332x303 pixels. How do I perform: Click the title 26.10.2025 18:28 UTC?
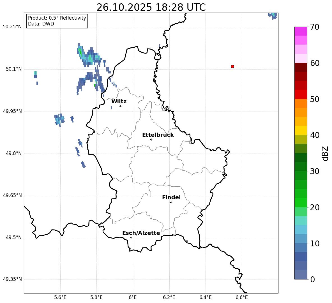[151, 7]
